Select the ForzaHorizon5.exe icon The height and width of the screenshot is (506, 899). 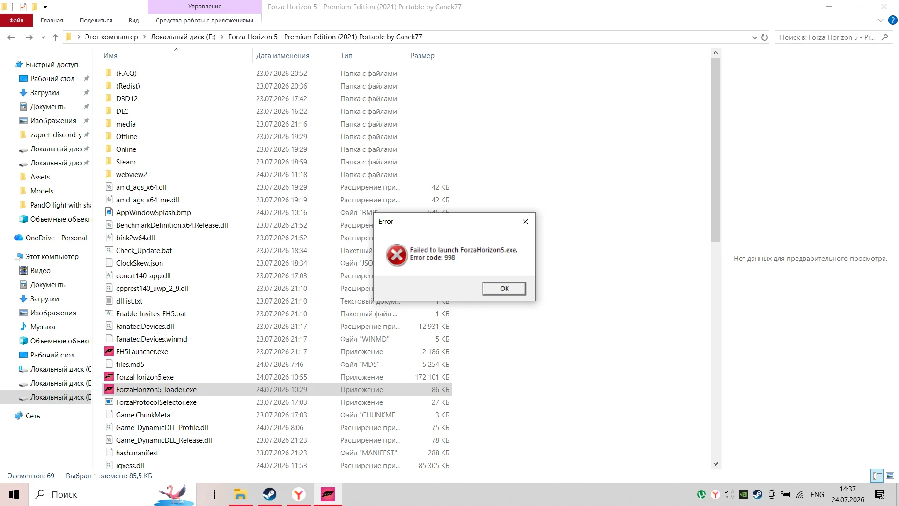pyautogui.click(x=109, y=377)
